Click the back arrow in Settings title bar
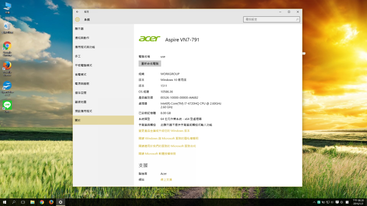Image resolution: width=367 pixels, height=206 pixels. pos(77,12)
